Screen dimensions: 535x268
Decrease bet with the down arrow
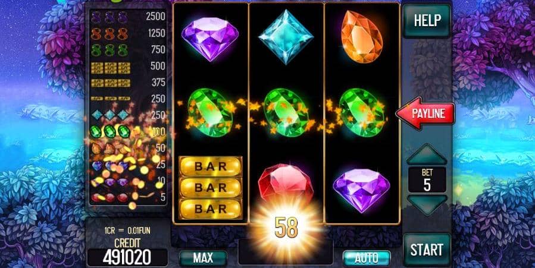click(x=427, y=204)
